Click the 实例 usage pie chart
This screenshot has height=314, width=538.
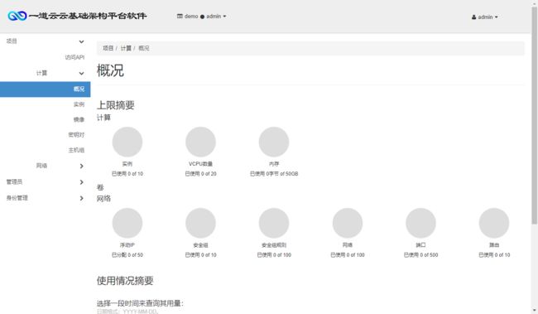[x=127, y=142]
